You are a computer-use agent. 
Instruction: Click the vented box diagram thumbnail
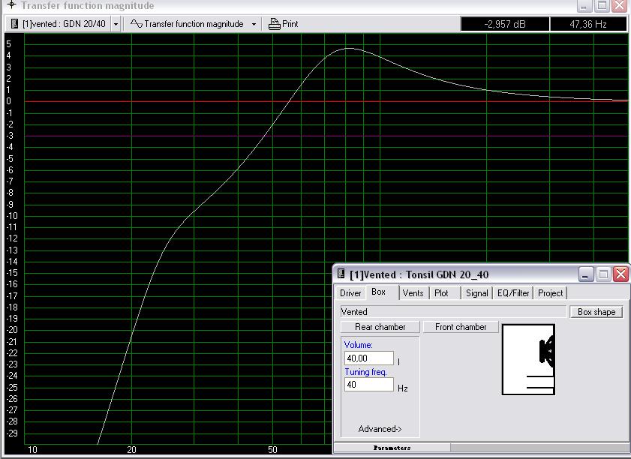[528, 359]
